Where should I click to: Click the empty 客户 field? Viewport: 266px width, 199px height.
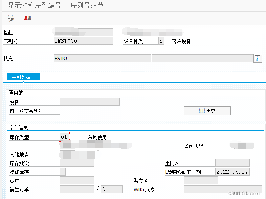point(77,180)
